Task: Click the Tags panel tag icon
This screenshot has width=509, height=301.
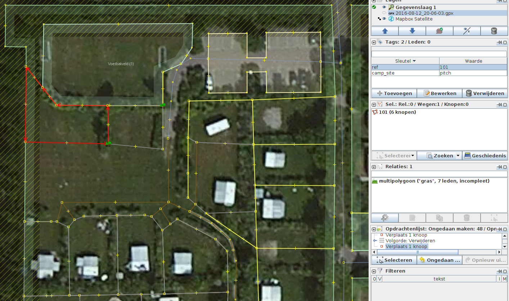Action: (x=380, y=42)
